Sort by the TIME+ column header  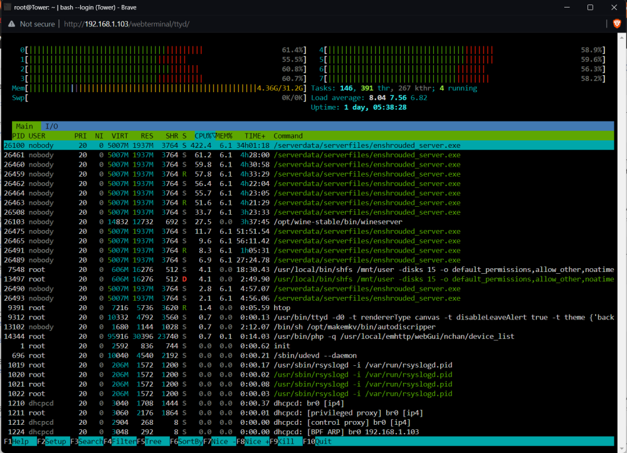[x=255, y=136]
